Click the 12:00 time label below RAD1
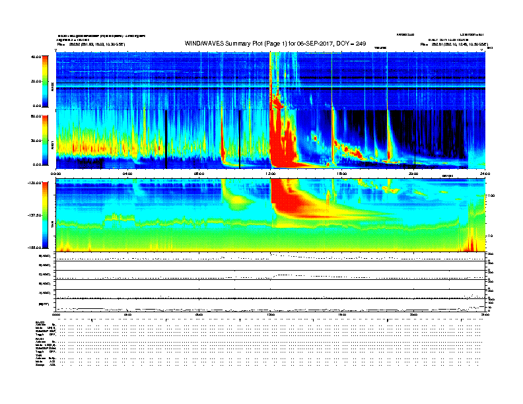Viewport: 523px width, 404px height. tap(271, 174)
